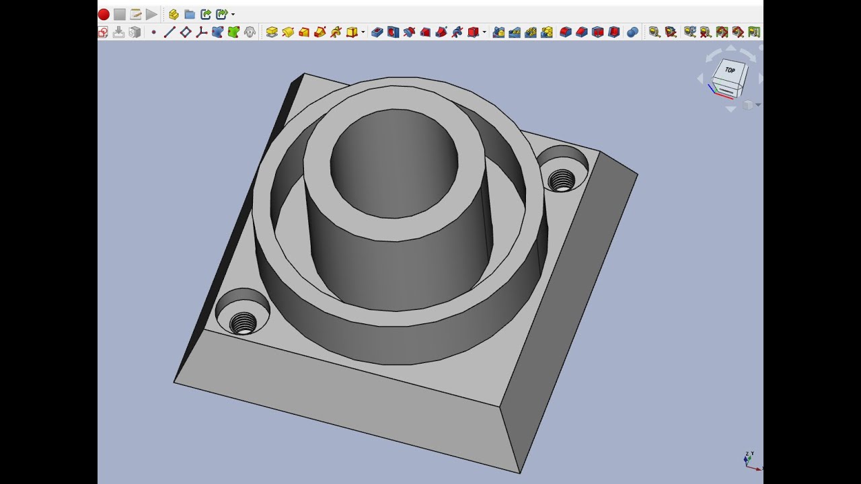Select the Additive helix tool
The image size is (861, 484).
(x=336, y=32)
